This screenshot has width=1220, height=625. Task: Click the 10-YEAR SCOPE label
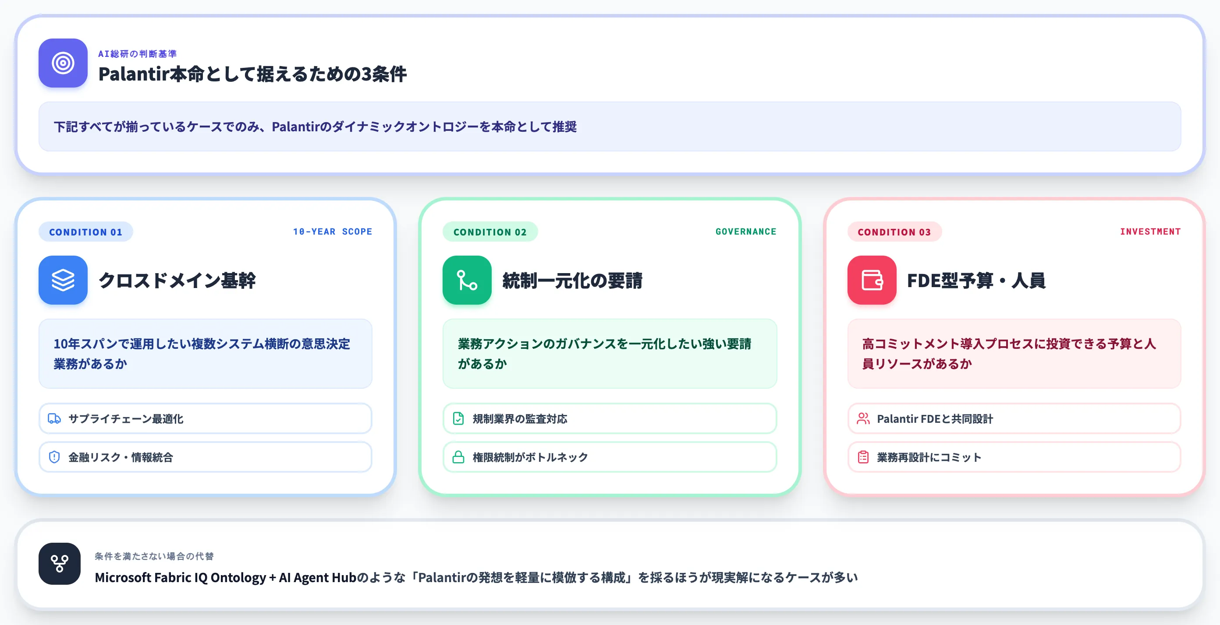[x=333, y=232]
